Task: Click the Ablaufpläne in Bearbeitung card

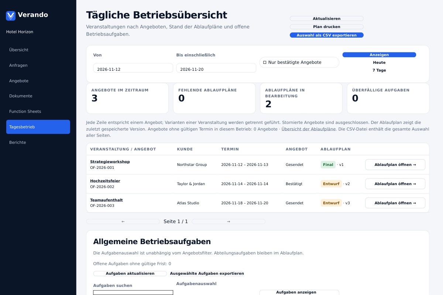Action: click(301, 98)
